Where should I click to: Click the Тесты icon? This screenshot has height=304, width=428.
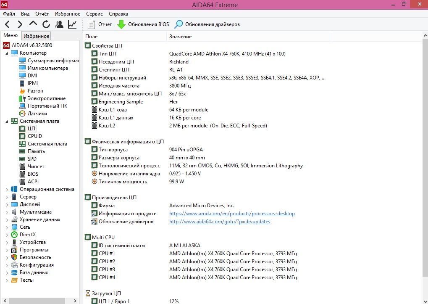pyautogui.click(x=14, y=280)
